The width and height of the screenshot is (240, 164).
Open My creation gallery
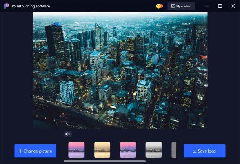[181, 6]
